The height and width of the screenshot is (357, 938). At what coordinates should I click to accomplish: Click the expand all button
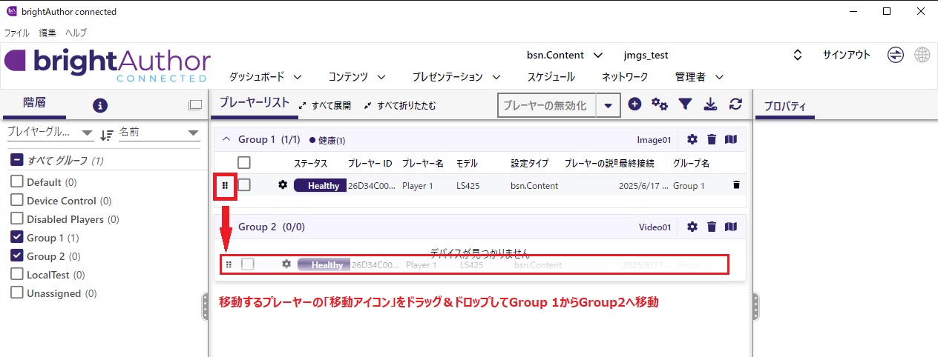pyautogui.click(x=324, y=106)
